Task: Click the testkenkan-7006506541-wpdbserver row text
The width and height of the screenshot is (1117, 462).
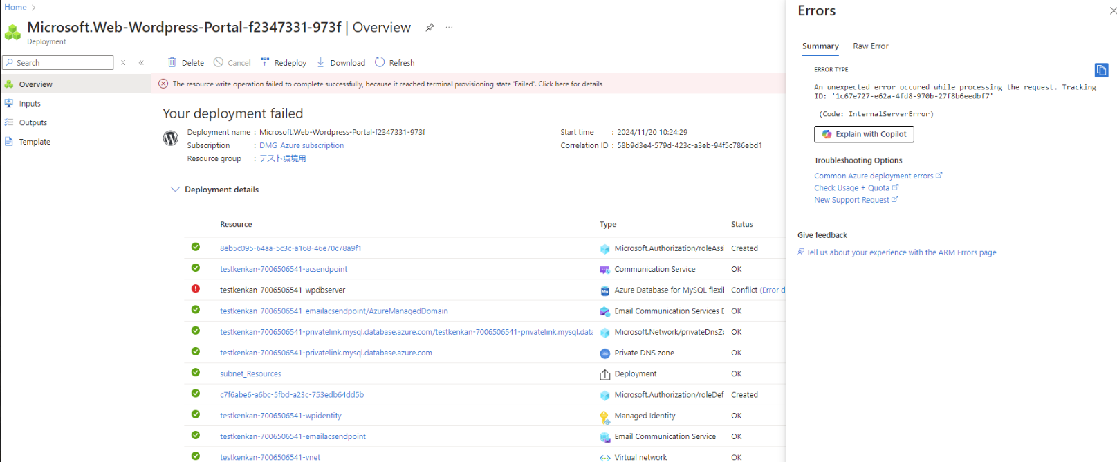Action: [x=282, y=290]
